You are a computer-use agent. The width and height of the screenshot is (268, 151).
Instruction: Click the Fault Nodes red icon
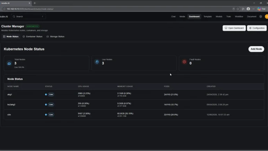point(184,62)
